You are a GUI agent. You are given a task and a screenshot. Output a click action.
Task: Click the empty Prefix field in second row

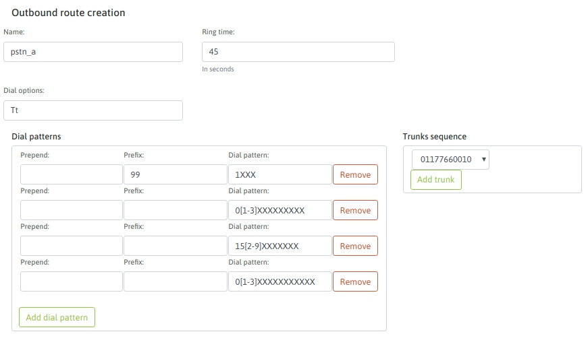coord(176,211)
